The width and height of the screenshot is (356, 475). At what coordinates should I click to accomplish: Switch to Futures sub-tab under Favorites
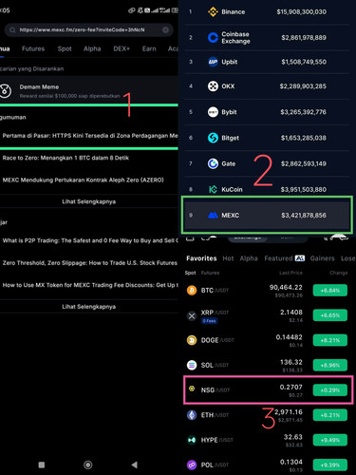210,273
